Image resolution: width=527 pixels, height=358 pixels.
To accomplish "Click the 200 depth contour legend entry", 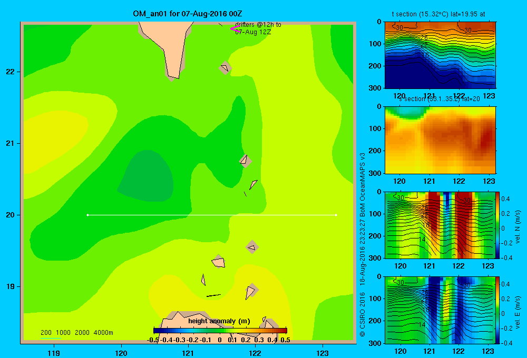I will pyautogui.click(x=46, y=333).
